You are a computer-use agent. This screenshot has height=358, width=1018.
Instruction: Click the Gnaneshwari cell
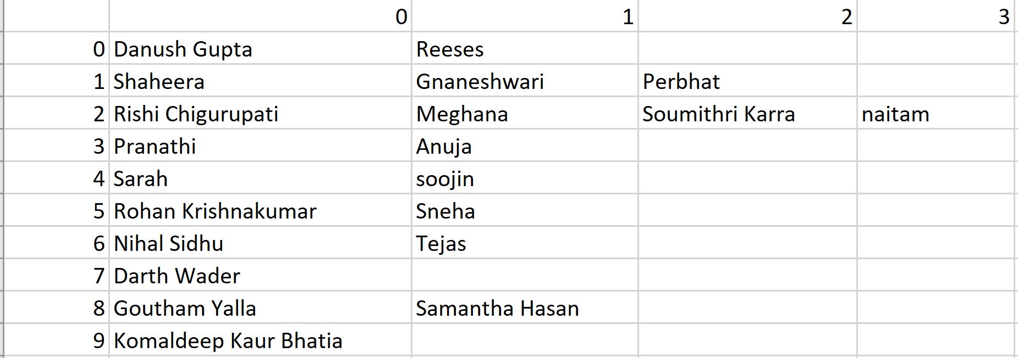pos(525,81)
